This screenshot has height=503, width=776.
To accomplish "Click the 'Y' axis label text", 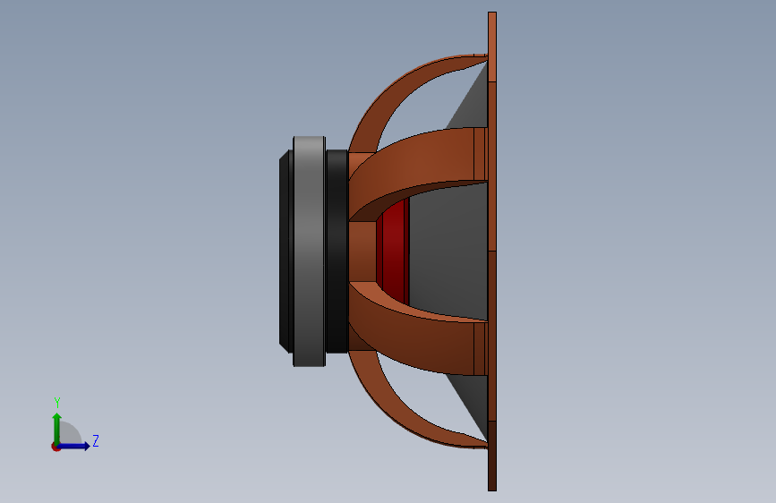I will point(57,403).
